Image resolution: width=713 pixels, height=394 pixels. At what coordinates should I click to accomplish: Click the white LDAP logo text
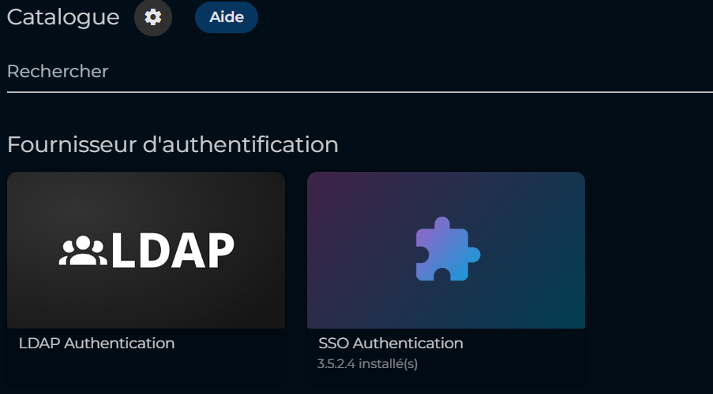(172, 251)
